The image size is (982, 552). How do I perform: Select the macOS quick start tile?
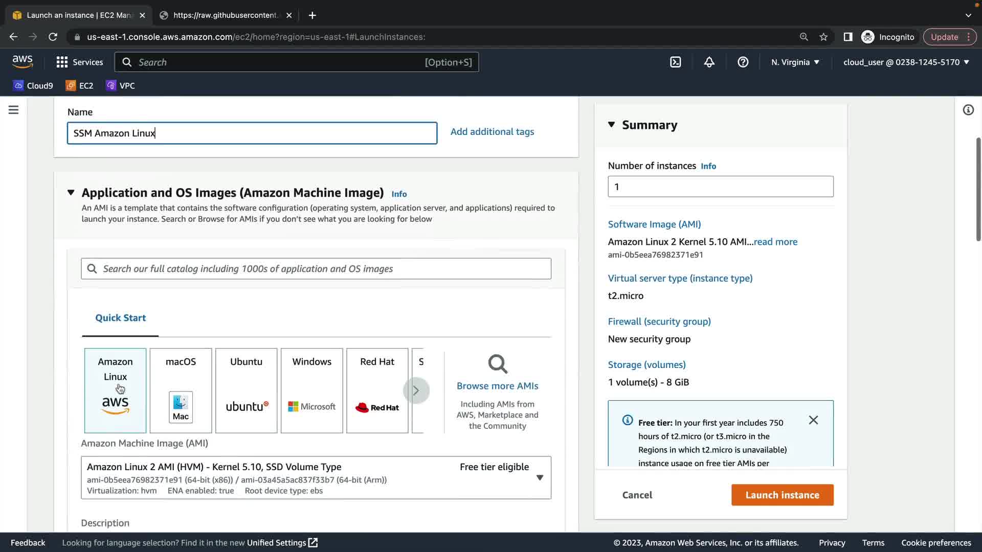[181, 390]
